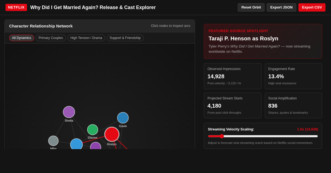This screenshot has height=173, width=331.
Task: Click the 'Taraji P. Henson as Roslyn' heading
Action: click(x=243, y=38)
